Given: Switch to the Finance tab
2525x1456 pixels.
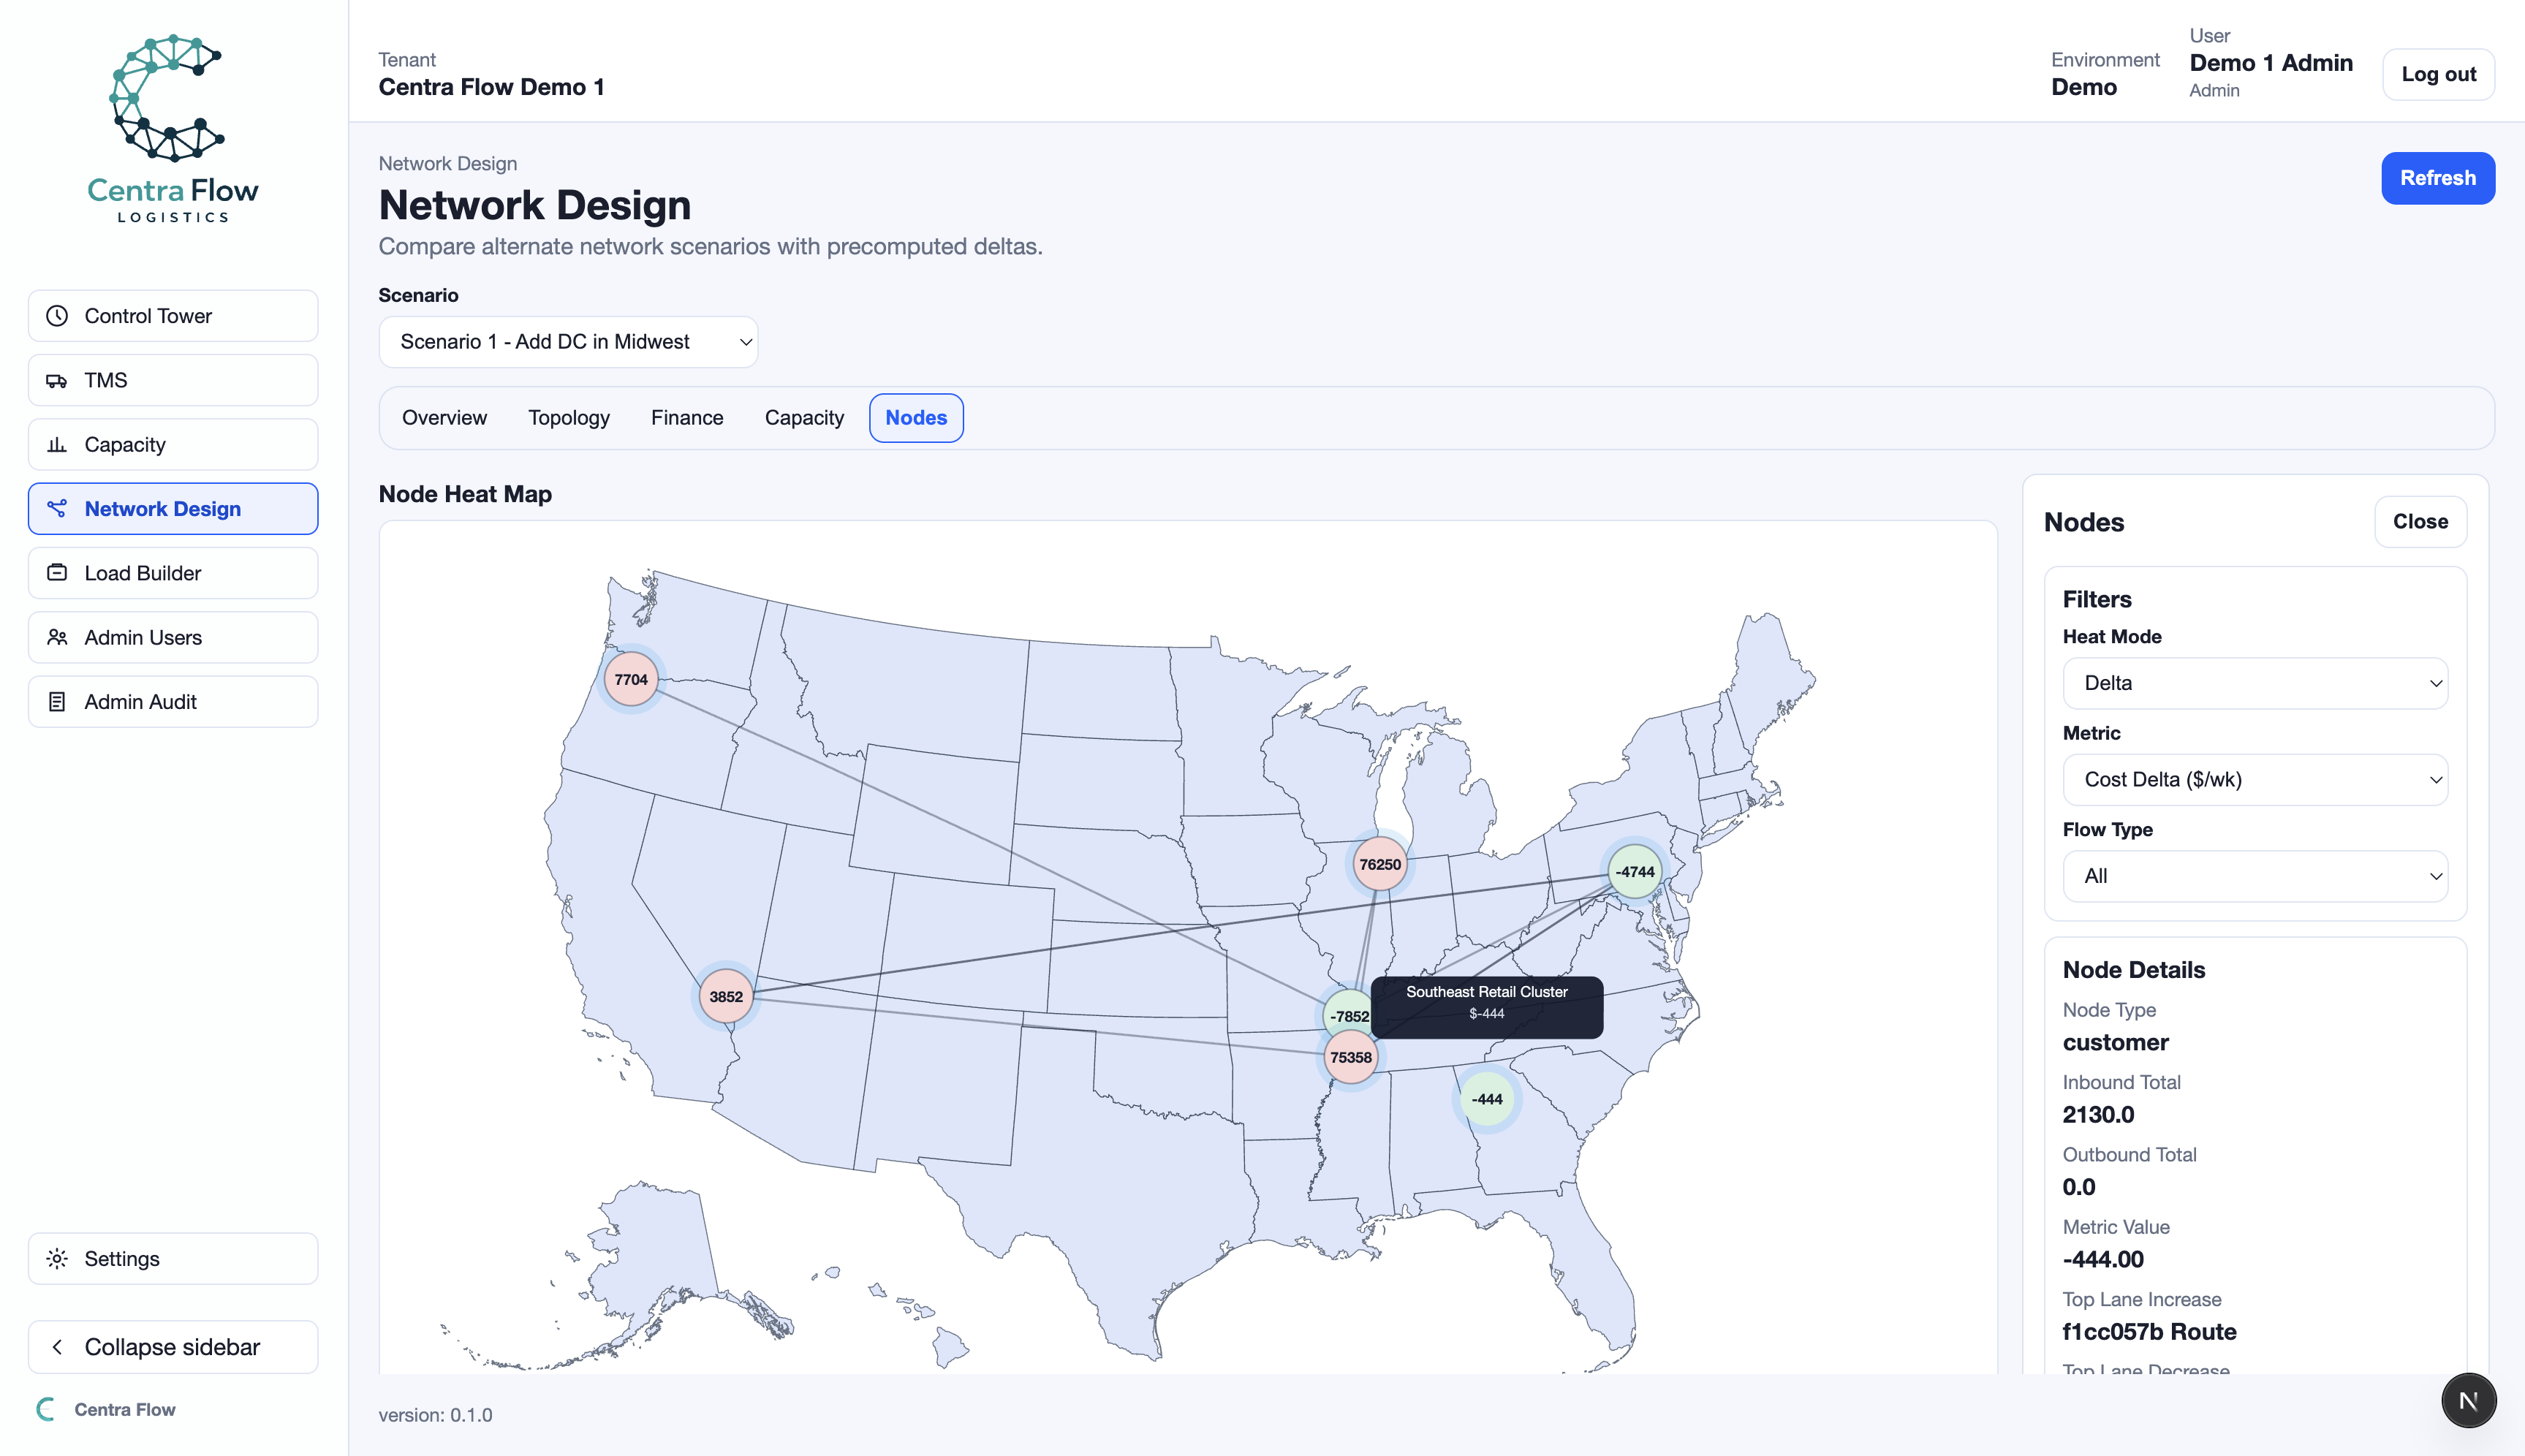Looking at the screenshot, I should coord(687,417).
